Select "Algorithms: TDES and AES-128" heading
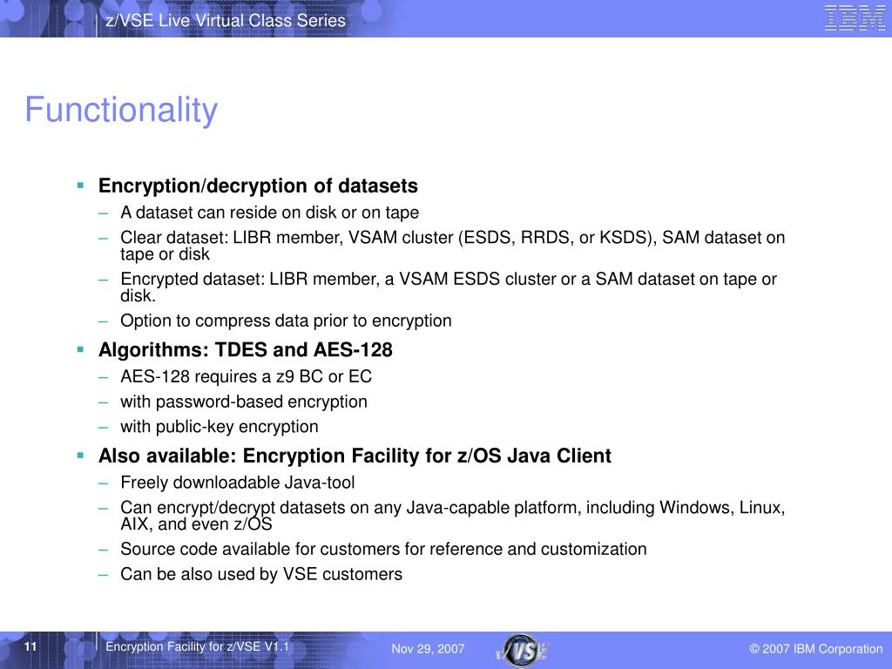Image resolution: width=892 pixels, height=669 pixels. click(x=245, y=349)
